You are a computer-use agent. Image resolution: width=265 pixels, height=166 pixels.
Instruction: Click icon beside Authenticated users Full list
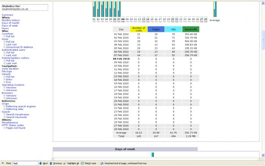(x=5, y=53)
